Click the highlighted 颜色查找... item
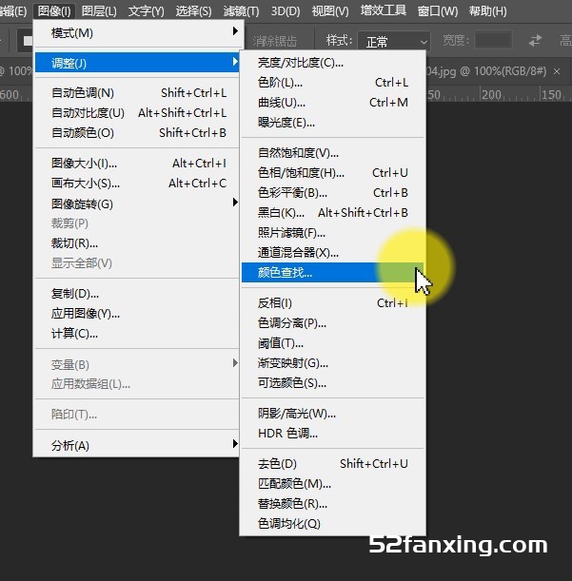The height and width of the screenshot is (581, 572). [332, 272]
